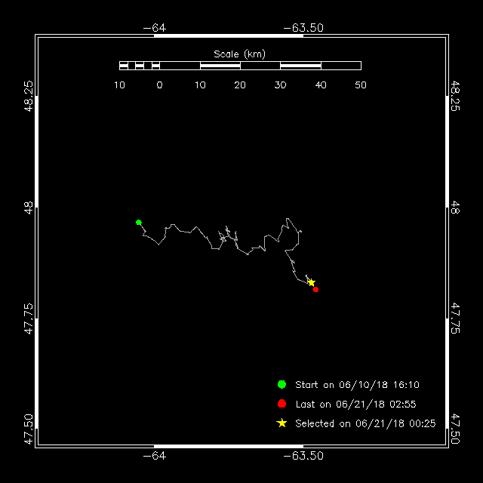Viewport: 483px width, 483px height.
Task: Click the red last-position marker on the track
Action: tap(315, 290)
